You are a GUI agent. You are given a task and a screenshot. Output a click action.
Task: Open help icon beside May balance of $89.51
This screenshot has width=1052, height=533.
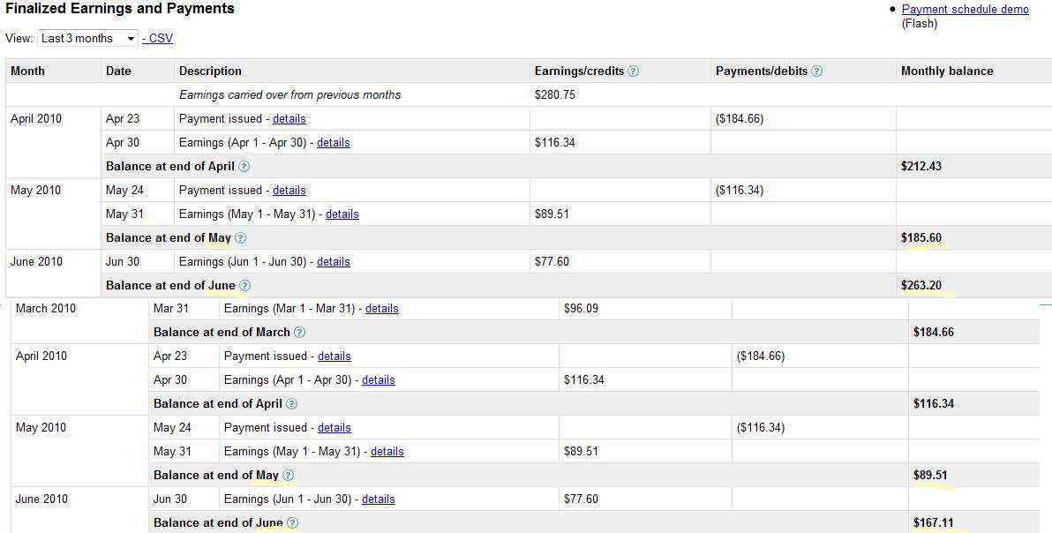pyautogui.click(x=288, y=476)
